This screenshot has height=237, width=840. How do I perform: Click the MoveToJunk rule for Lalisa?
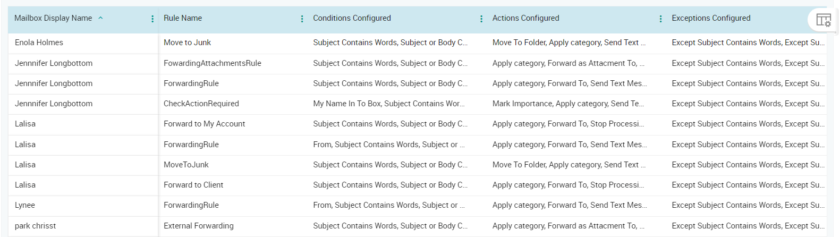[x=186, y=165]
